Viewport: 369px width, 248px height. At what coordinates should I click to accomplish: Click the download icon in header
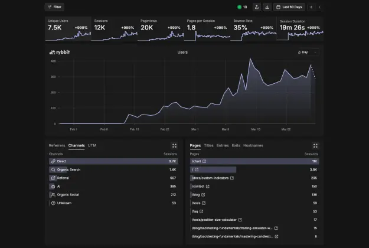pyautogui.click(x=267, y=7)
